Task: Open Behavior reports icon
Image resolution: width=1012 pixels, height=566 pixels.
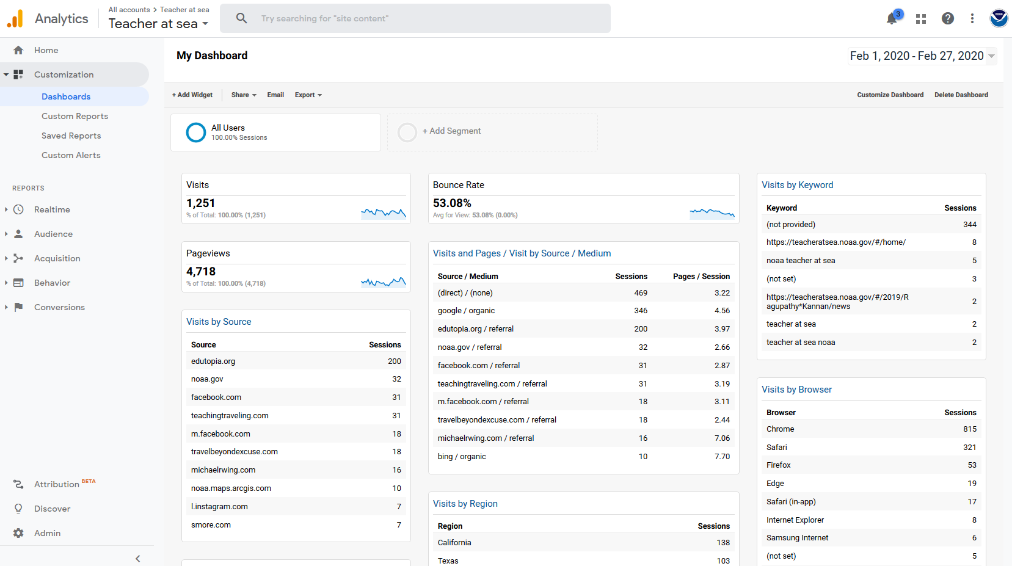Action: [18, 283]
